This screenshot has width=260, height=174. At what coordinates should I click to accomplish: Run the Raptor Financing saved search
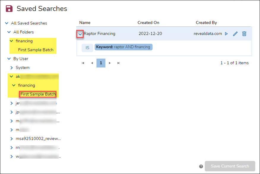(226, 33)
